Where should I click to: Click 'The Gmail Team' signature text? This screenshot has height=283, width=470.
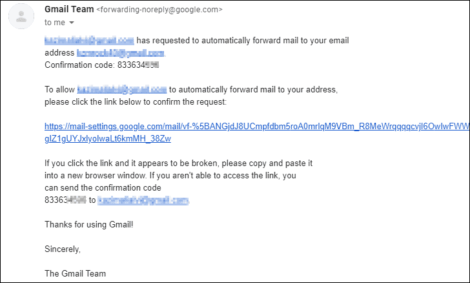[x=76, y=273]
